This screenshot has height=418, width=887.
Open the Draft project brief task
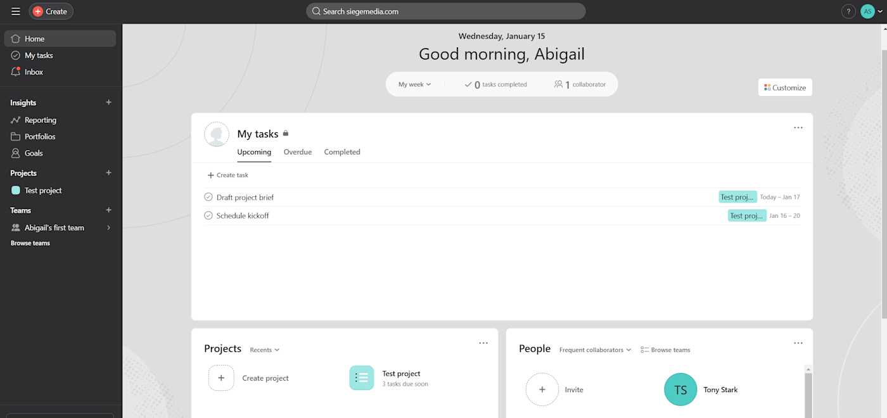pos(245,198)
